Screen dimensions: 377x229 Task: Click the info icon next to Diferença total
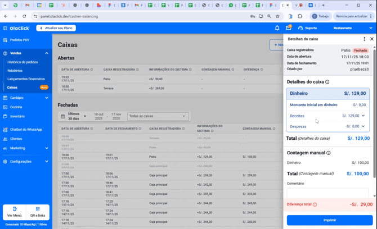315,204
